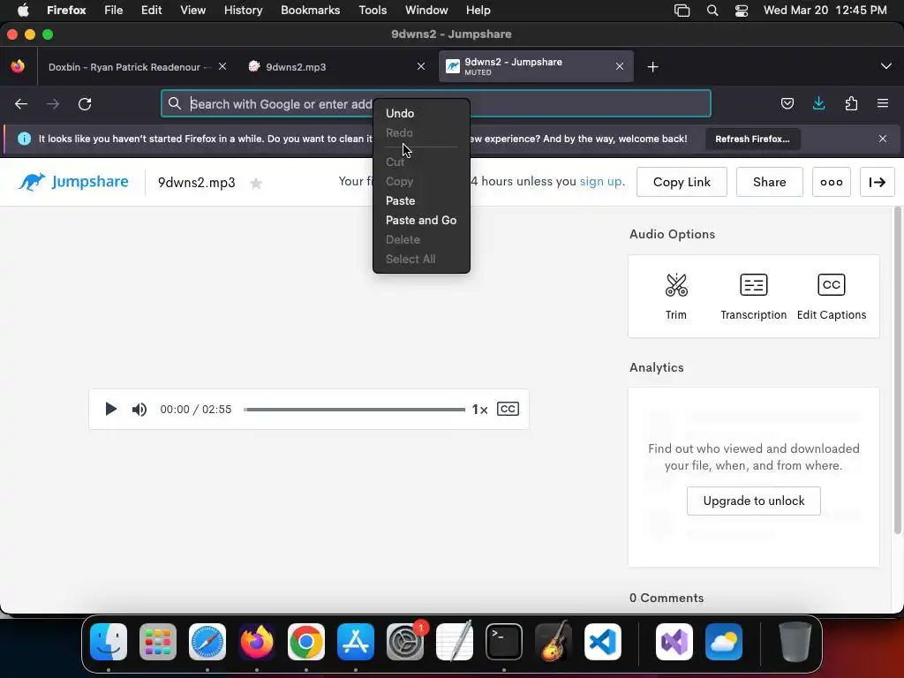Expand the list all tabs chevron

(x=886, y=66)
